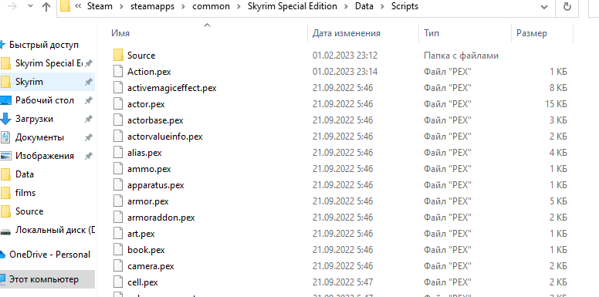Select Этот компьютер in the sidebar
The width and height of the screenshot is (599, 297).
43,279
